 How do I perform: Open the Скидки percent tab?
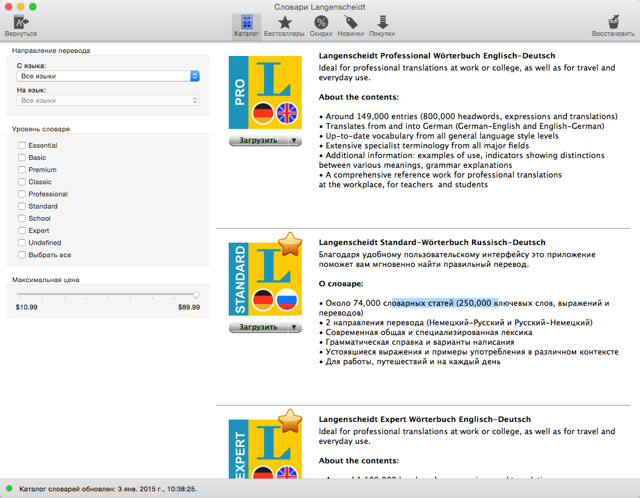pyautogui.click(x=321, y=26)
